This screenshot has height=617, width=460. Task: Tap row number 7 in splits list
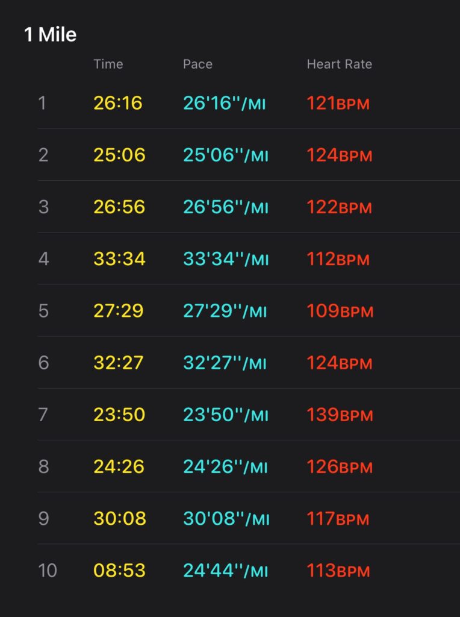pos(43,415)
